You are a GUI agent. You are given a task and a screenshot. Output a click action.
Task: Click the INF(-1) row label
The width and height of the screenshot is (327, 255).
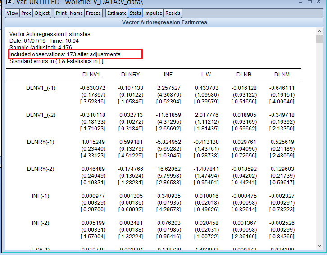41,196
